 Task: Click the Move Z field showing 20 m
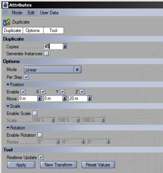78,98
